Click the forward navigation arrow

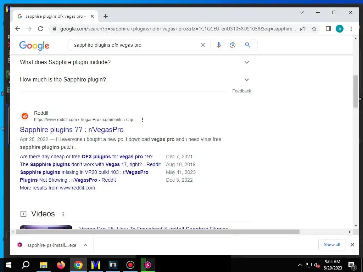(29, 29)
